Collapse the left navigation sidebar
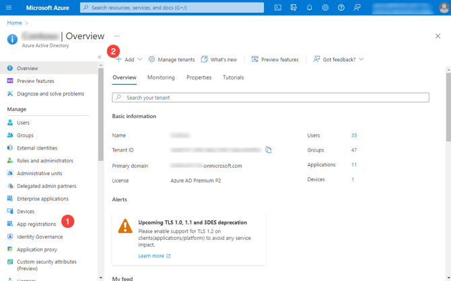The image size is (451, 281). [x=100, y=57]
